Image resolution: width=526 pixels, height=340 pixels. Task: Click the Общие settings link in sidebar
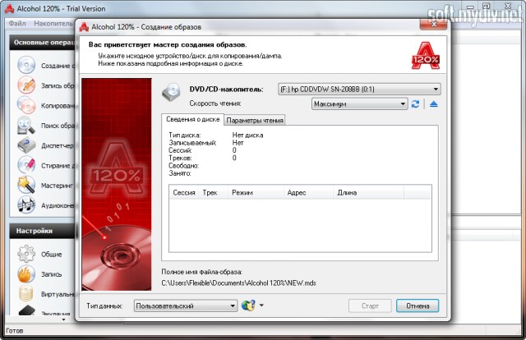tap(51, 254)
